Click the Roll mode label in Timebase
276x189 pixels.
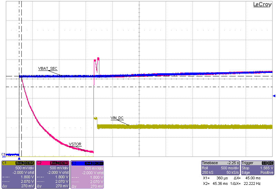(205, 168)
